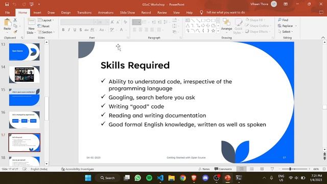Viewport: 327px width, 184px height.
Task: Toggle Bold formatting
Action: pos(63,30)
